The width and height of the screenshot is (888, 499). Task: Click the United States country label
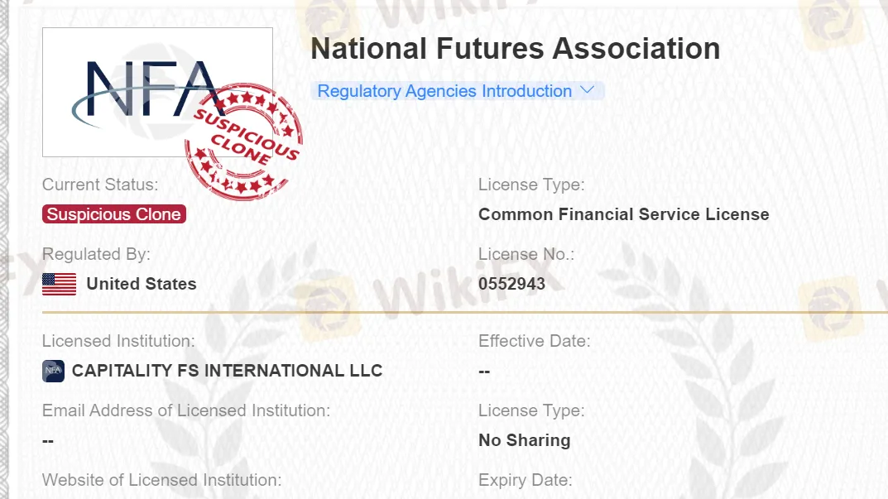pyautogui.click(x=142, y=284)
